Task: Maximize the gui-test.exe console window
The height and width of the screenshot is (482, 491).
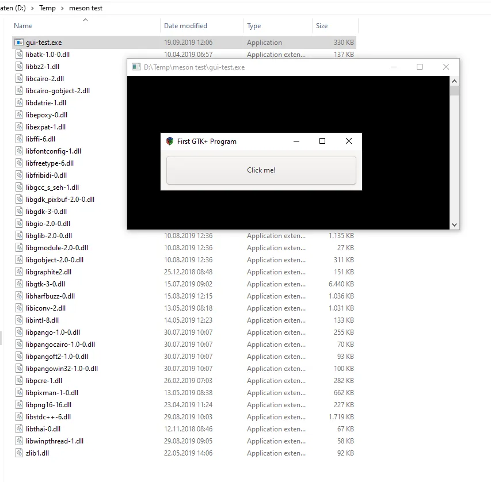Action: (420, 67)
